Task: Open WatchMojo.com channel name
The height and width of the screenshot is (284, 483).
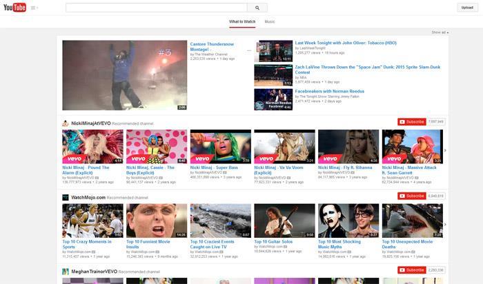Action: pos(88,197)
